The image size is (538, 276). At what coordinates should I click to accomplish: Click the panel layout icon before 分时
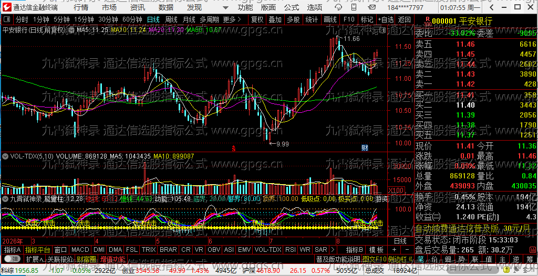[x=7, y=19]
